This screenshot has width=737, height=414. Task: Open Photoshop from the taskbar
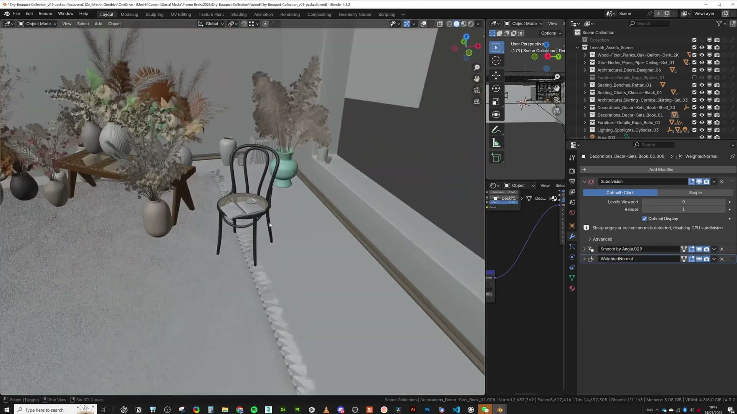427,410
